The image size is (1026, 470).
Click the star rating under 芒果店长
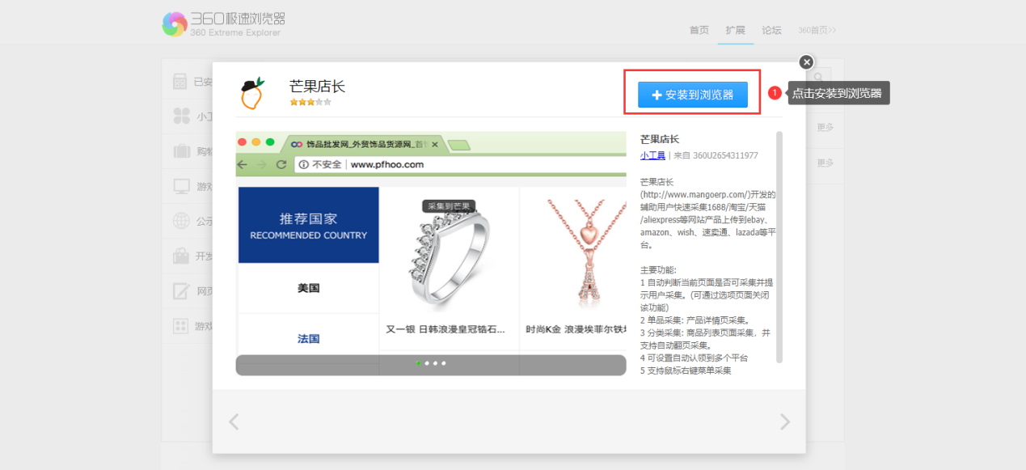pos(310,103)
